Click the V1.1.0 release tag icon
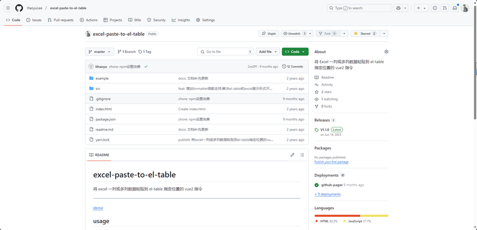Image resolution: width=477 pixels, height=230 pixels. coord(317,130)
